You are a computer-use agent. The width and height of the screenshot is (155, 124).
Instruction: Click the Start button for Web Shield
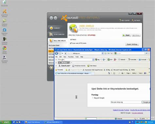click(x=127, y=35)
